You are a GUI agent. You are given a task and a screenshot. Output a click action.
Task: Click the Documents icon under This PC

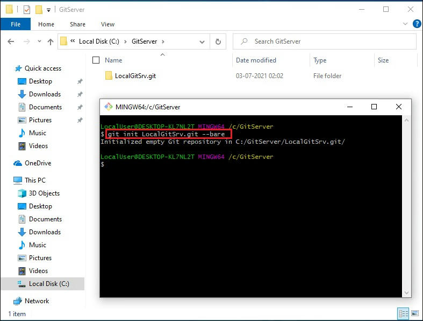coord(22,219)
